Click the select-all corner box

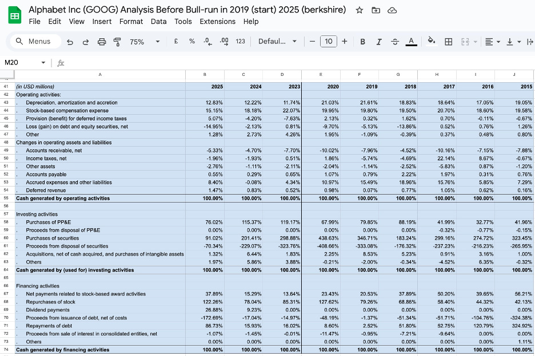coord(7,74)
